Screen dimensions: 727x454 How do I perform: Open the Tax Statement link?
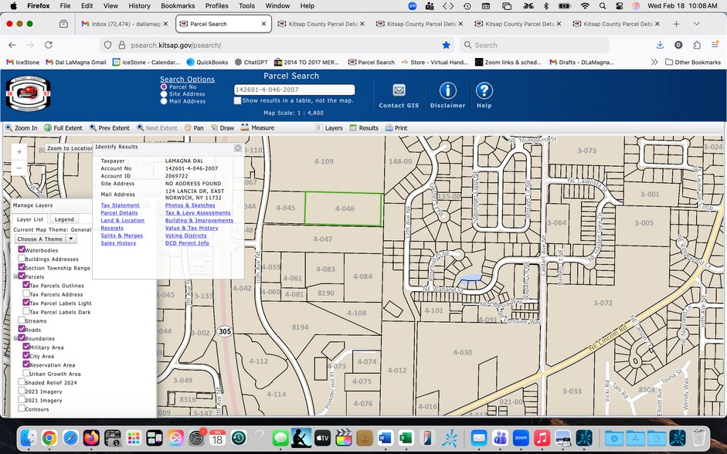tap(121, 205)
